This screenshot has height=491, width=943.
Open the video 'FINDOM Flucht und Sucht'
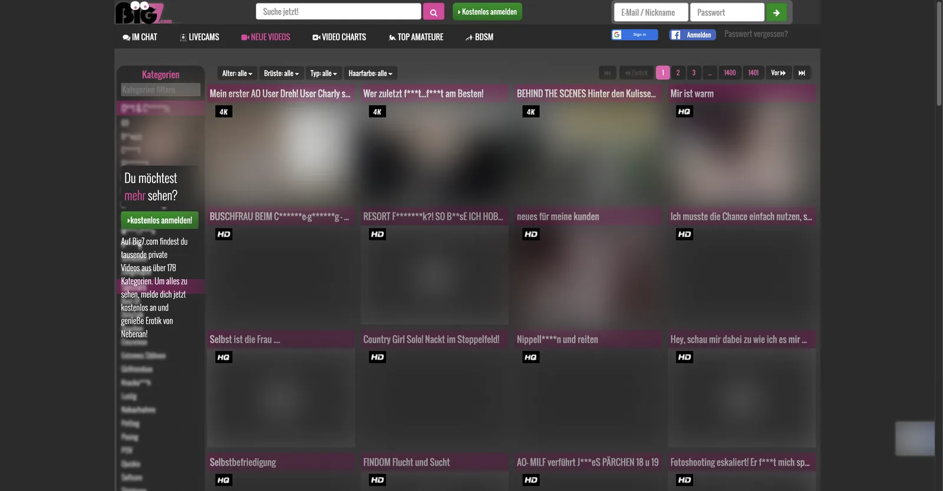(x=407, y=463)
